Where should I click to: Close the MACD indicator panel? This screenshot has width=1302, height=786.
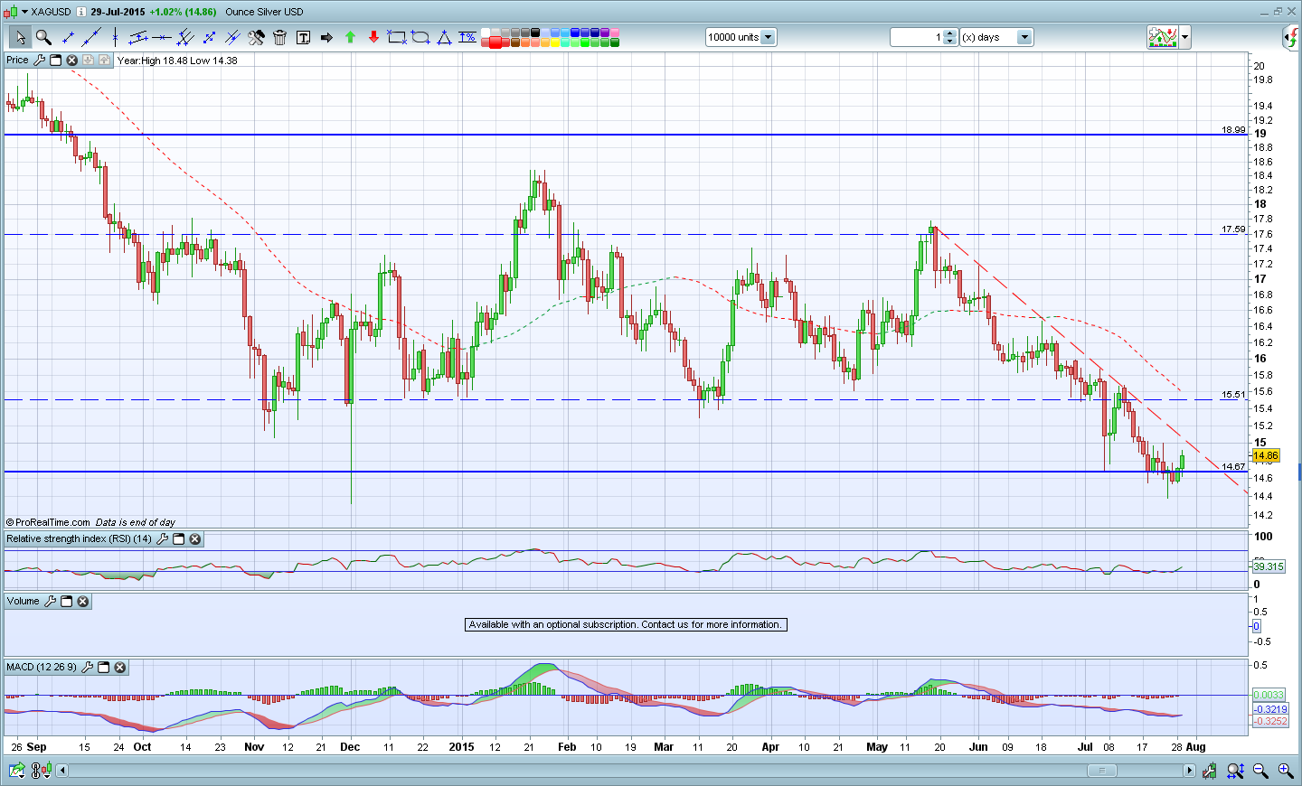[120, 668]
